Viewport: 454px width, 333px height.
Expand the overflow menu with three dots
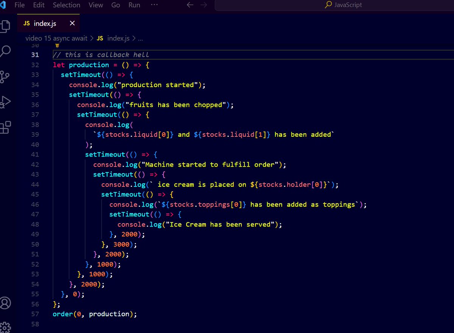[x=154, y=5]
